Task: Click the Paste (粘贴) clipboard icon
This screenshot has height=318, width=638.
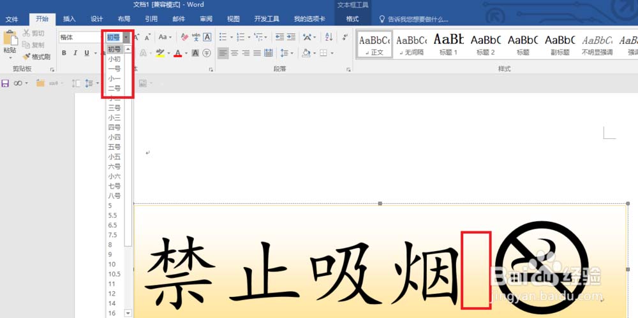Action: [11, 38]
